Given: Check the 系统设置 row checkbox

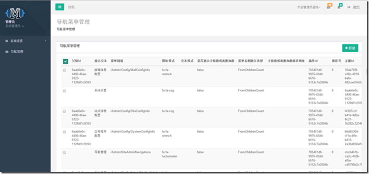Looking at the screenshot, I should (65, 91).
